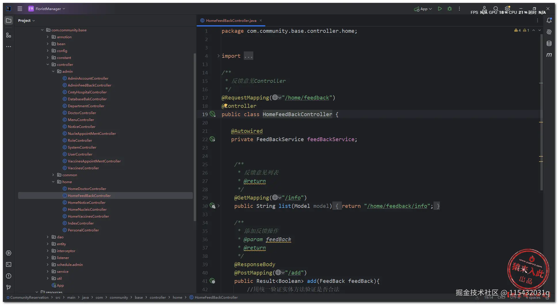Image resolution: width=558 pixels, height=305 pixels.
Task: Expand the service package
Action: pyautogui.click(x=48, y=271)
